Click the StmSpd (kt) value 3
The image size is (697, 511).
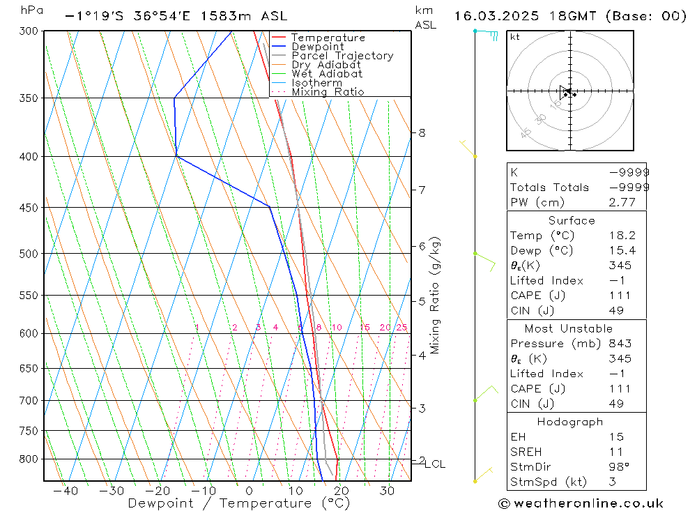(x=613, y=482)
